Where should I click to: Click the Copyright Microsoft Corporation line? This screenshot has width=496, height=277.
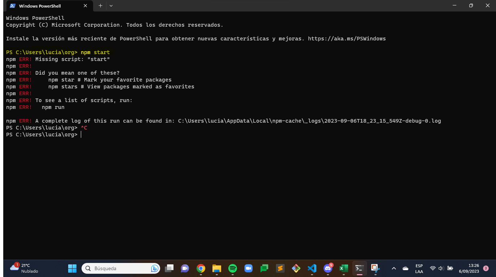point(115,25)
